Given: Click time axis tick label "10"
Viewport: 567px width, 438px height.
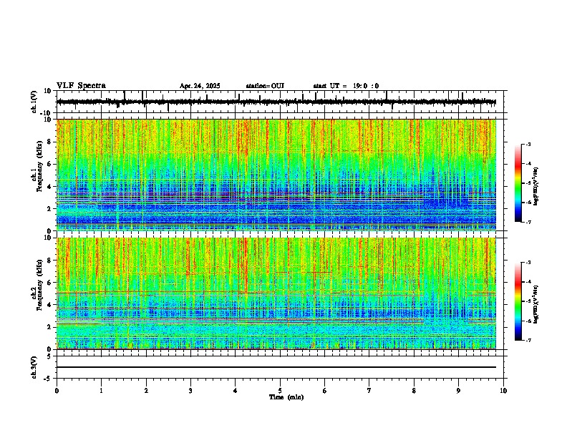Looking at the screenshot, I should tap(503, 391).
